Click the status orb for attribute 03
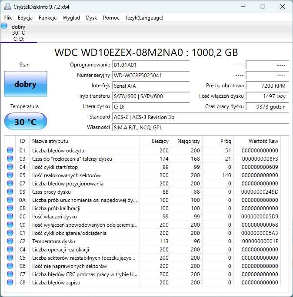Viewport: 293px width, 297px height. click(10, 159)
